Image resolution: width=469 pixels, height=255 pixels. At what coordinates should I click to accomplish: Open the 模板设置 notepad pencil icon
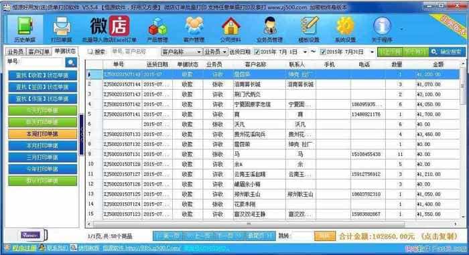[309, 29]
